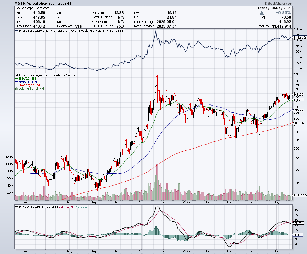Click the gray up-triangle change arrow
The height and width of the screenshot is (254, 307).
point(262,13)
